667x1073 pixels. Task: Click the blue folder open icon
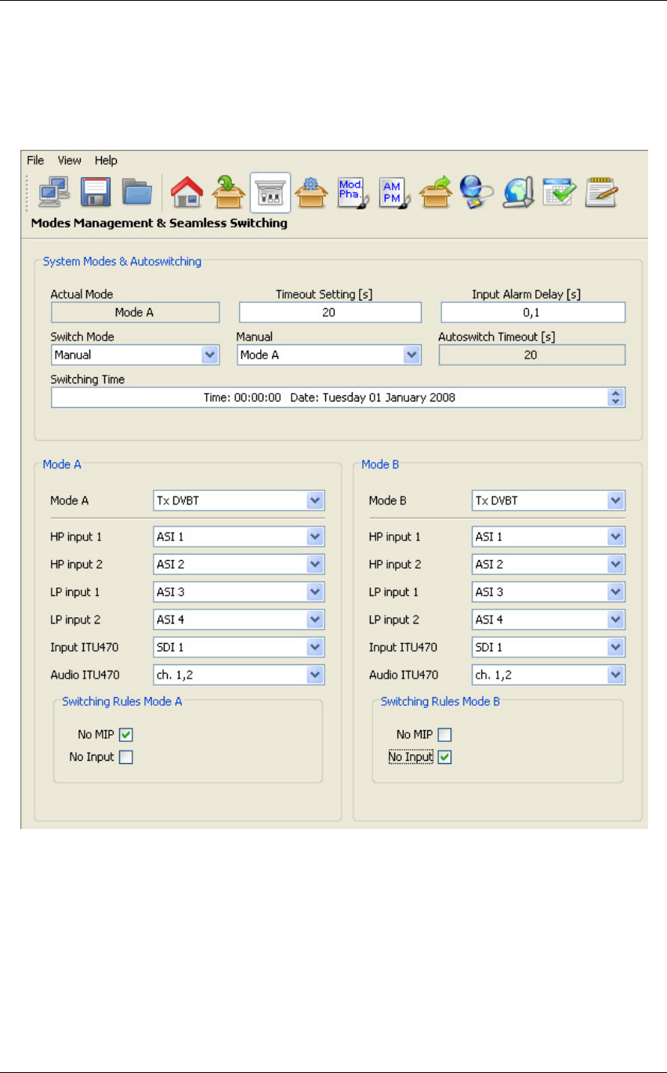137,193
